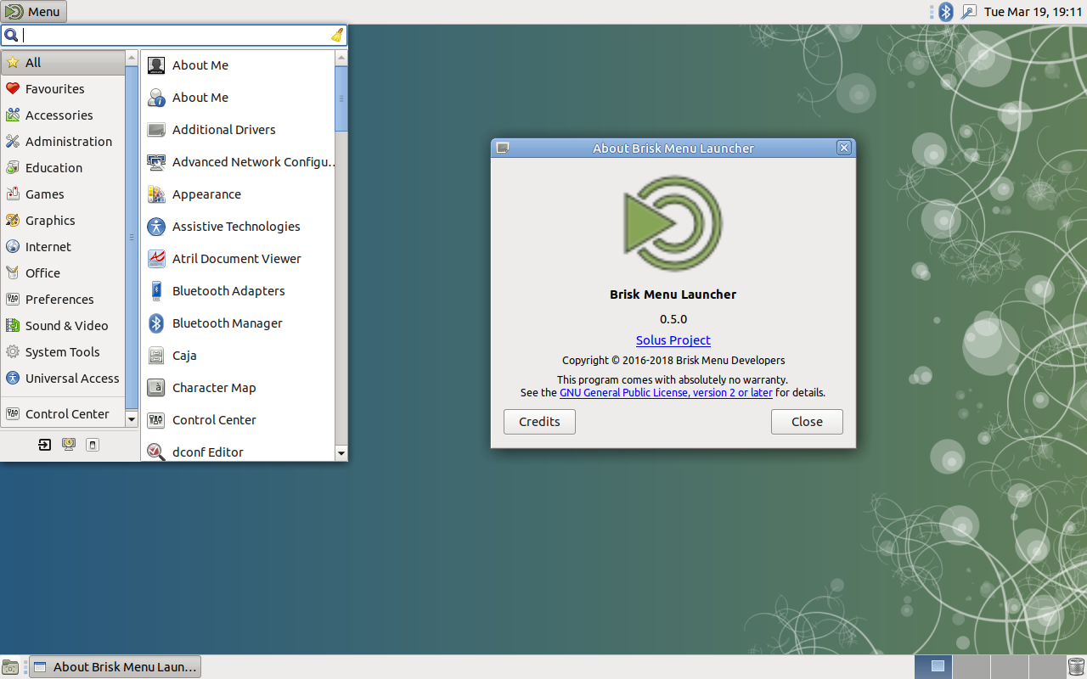Click the Assistive Technologies accessibility icon
The height and width of the screenshot is (679, 1087).
156,227
